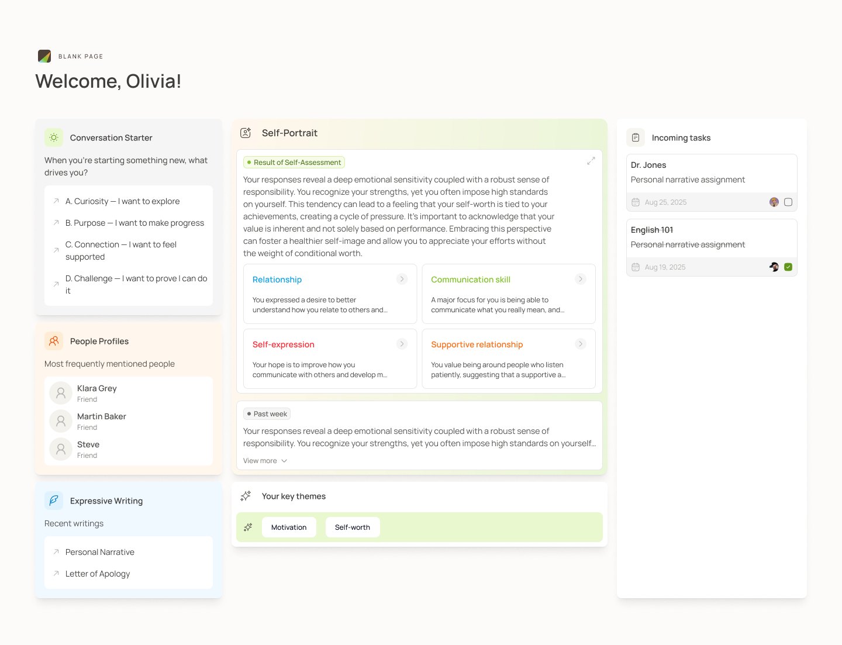The image size is (842, 645).
Task: Select the Past week tag
Action: coord(267,414)
